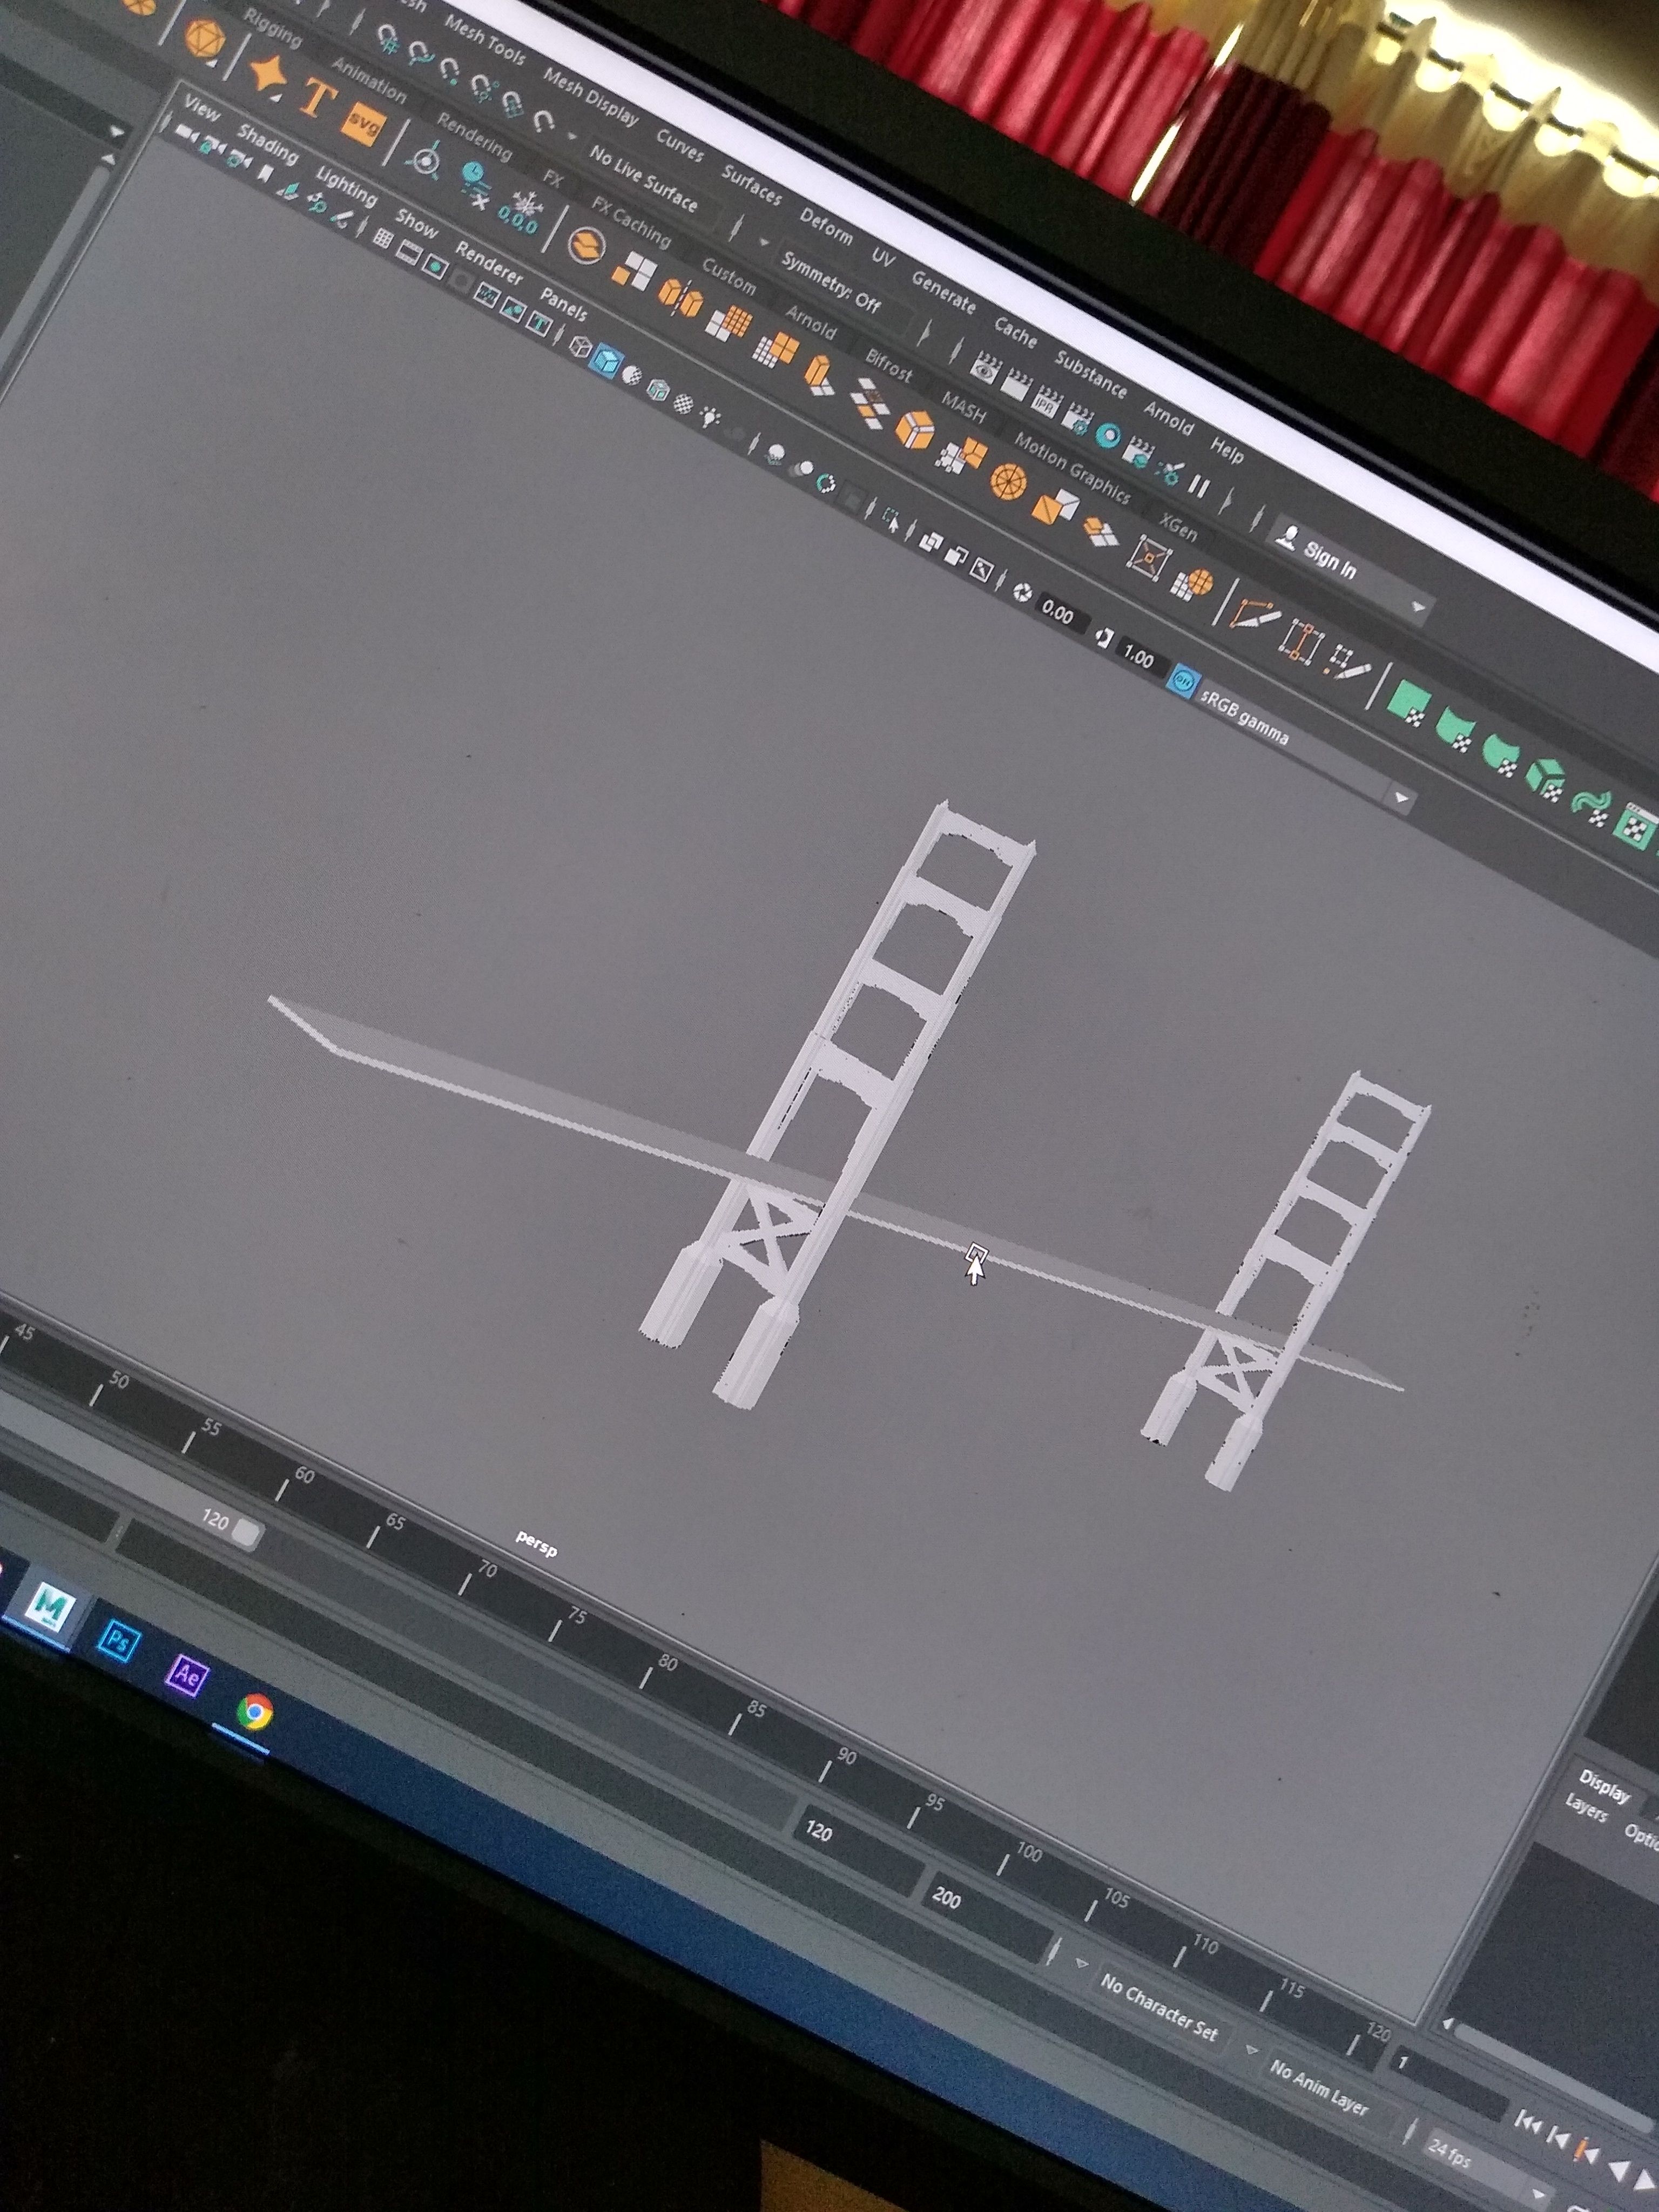Image resolution: width=1659 pixels, height=2212 pixels.
Task: Click the Select Camera icon in panel toolbar
Action: coord(186,132)
